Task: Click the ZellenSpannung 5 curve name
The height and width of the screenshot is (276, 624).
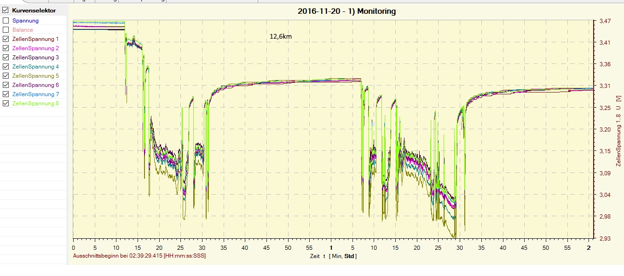Action: (35, 76)
